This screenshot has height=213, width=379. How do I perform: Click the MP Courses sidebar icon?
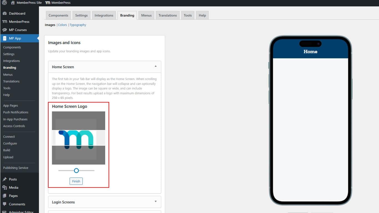[4, 30]
